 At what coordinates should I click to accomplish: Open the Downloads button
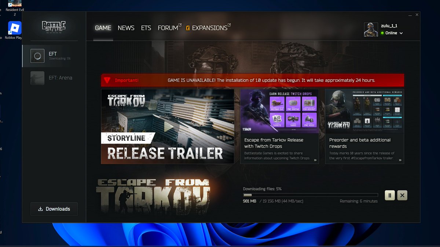point(54,209)
